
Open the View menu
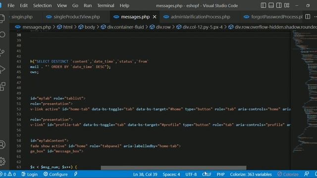click(61, 5)
